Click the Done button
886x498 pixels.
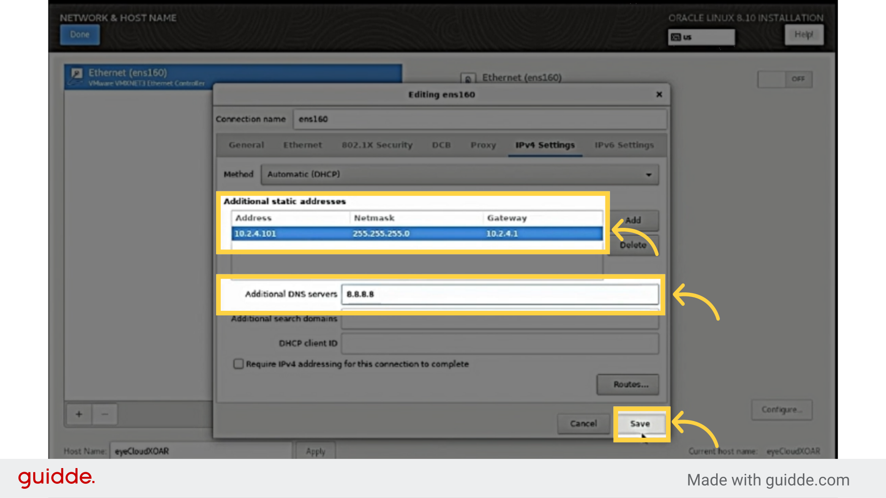point(79,34)
